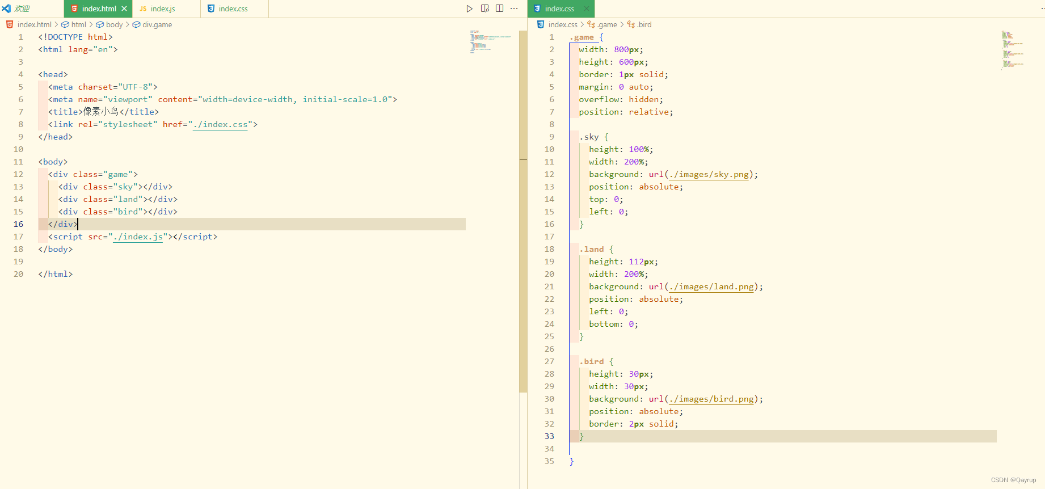Click the index.css breadcrumb in the right editor

(563, 24)
